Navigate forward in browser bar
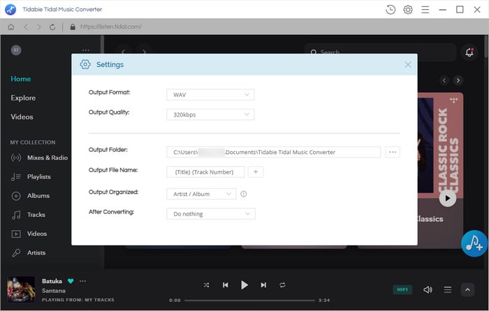 (38, 26)
